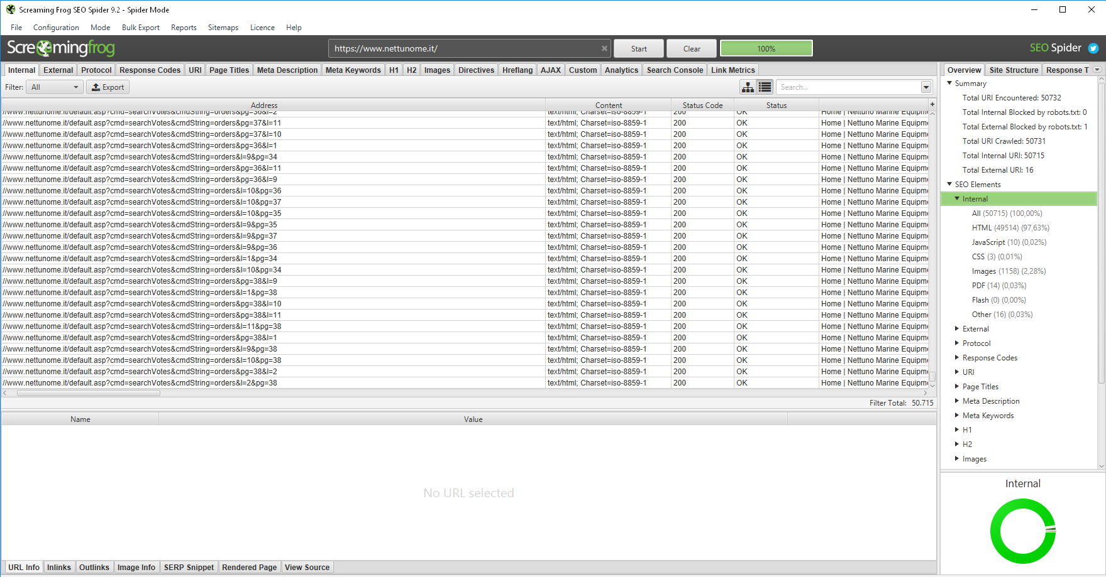Select Images (1158) in the Internal tree
1106x577 pixels.
pos(1009,271)
